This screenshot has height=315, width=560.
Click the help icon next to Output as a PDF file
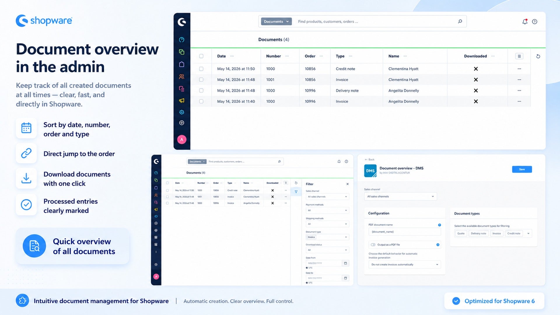(438, 245)
